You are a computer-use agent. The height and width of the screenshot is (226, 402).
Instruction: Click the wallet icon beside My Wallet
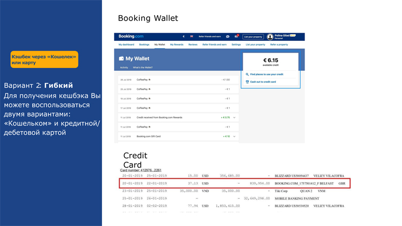click(x=121, y=59)
